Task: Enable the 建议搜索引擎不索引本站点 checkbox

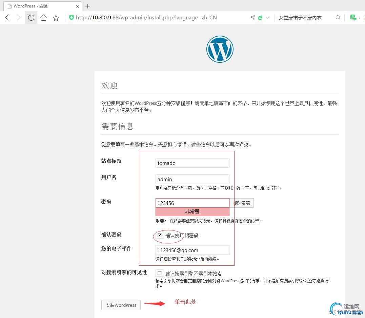Action: tap(160, 273)
